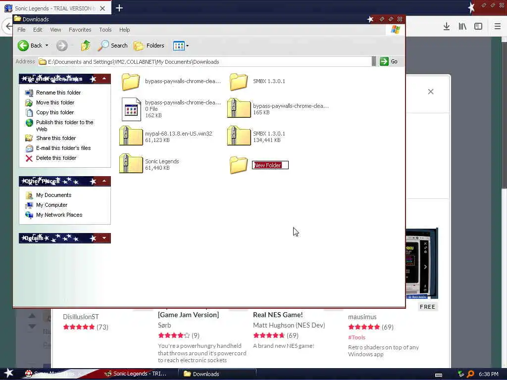Click the Forward arrow icon in Explorer

(x=62, y=46)
